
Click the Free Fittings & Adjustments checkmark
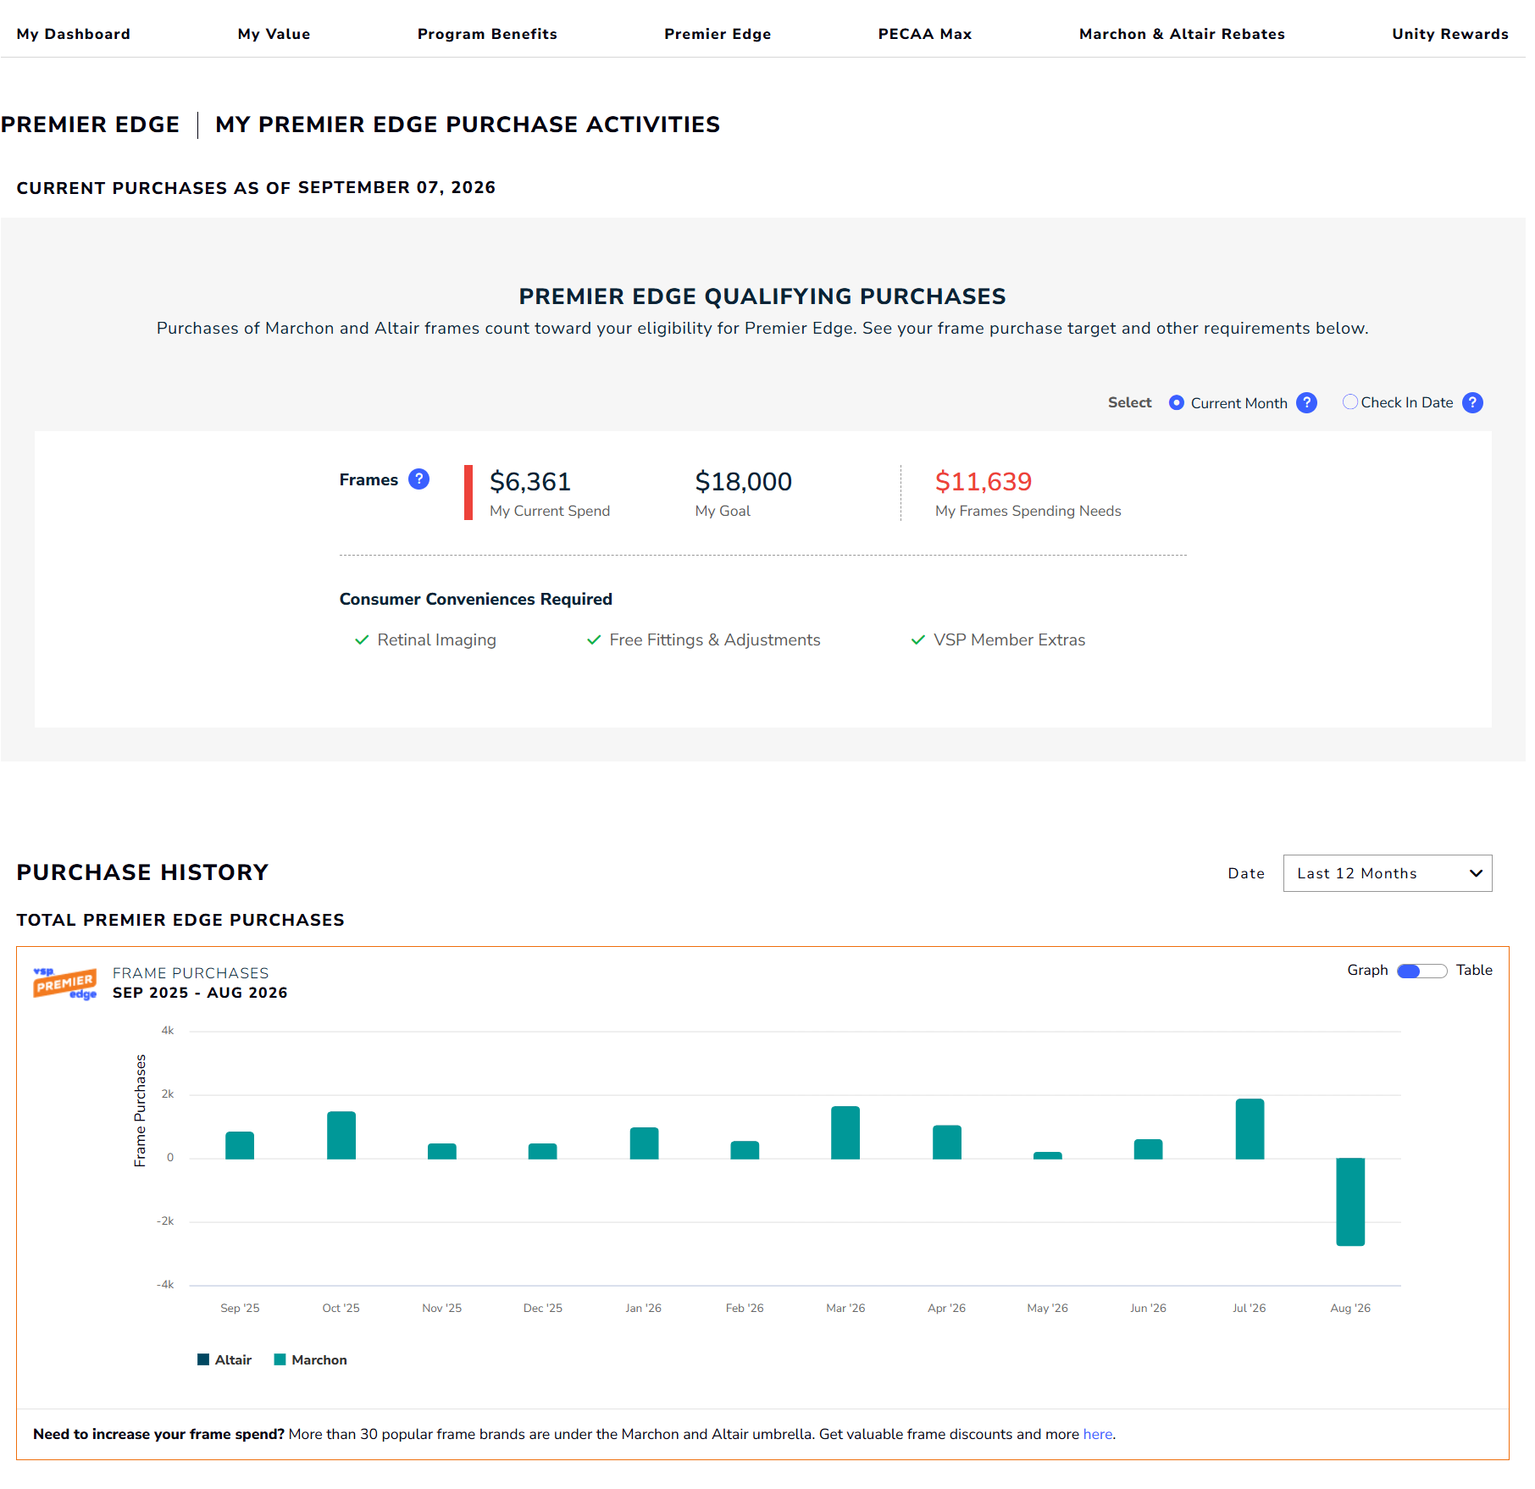(594, 639)
